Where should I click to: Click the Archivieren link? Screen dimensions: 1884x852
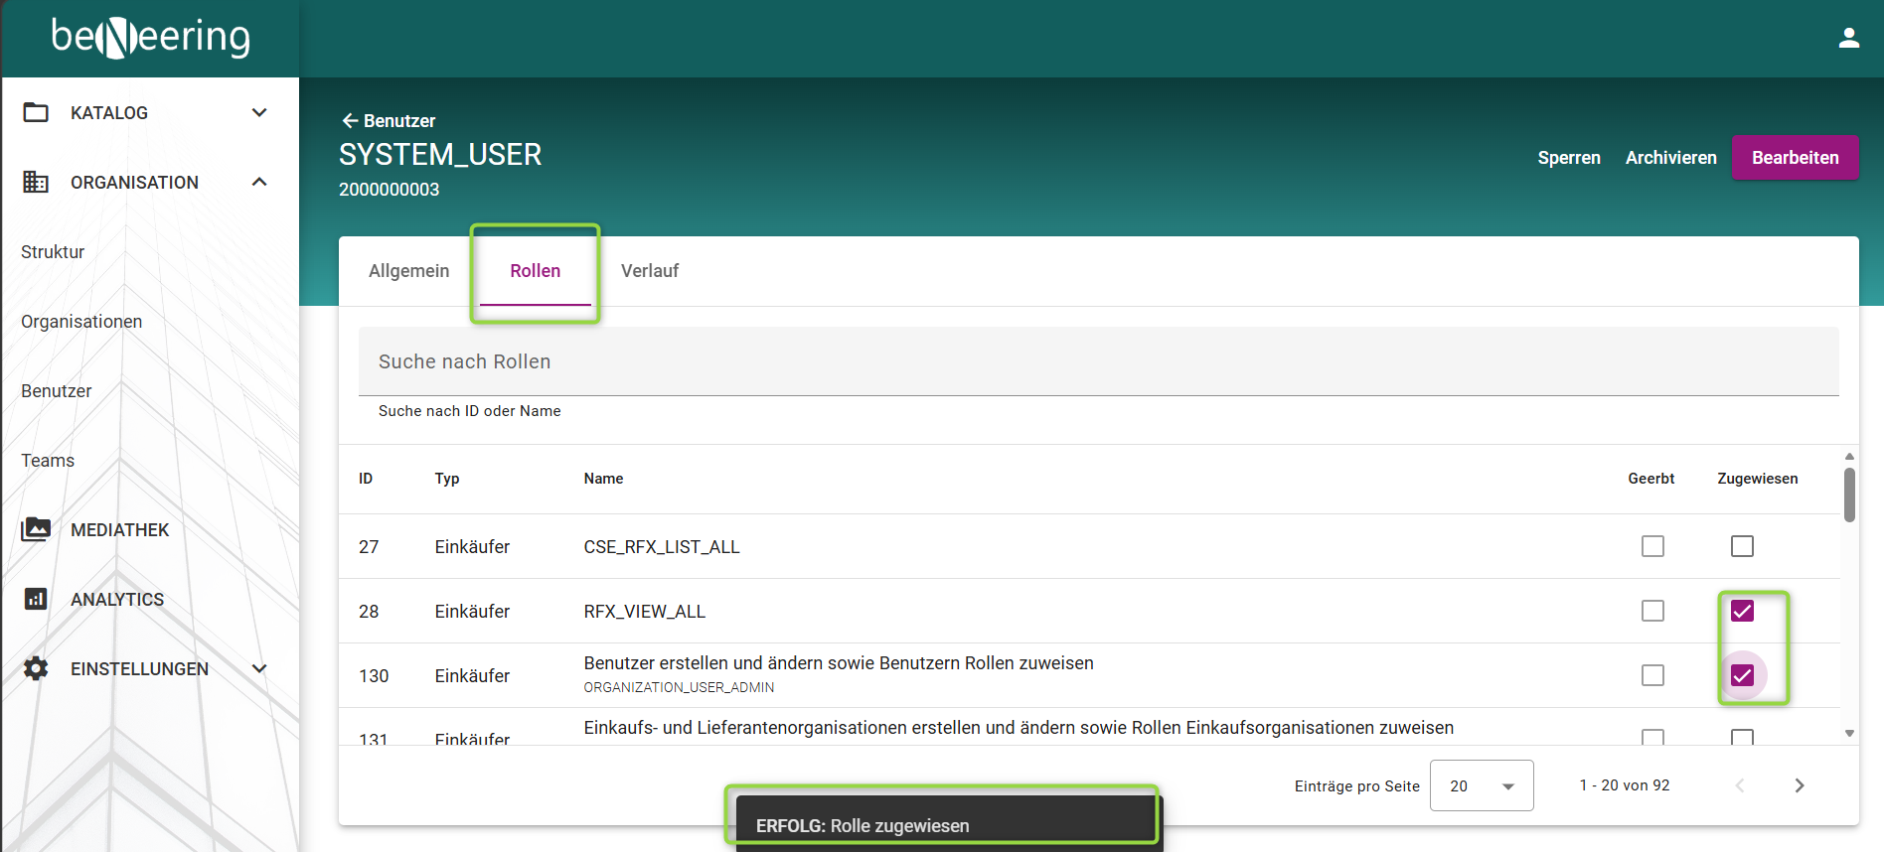1670,158
